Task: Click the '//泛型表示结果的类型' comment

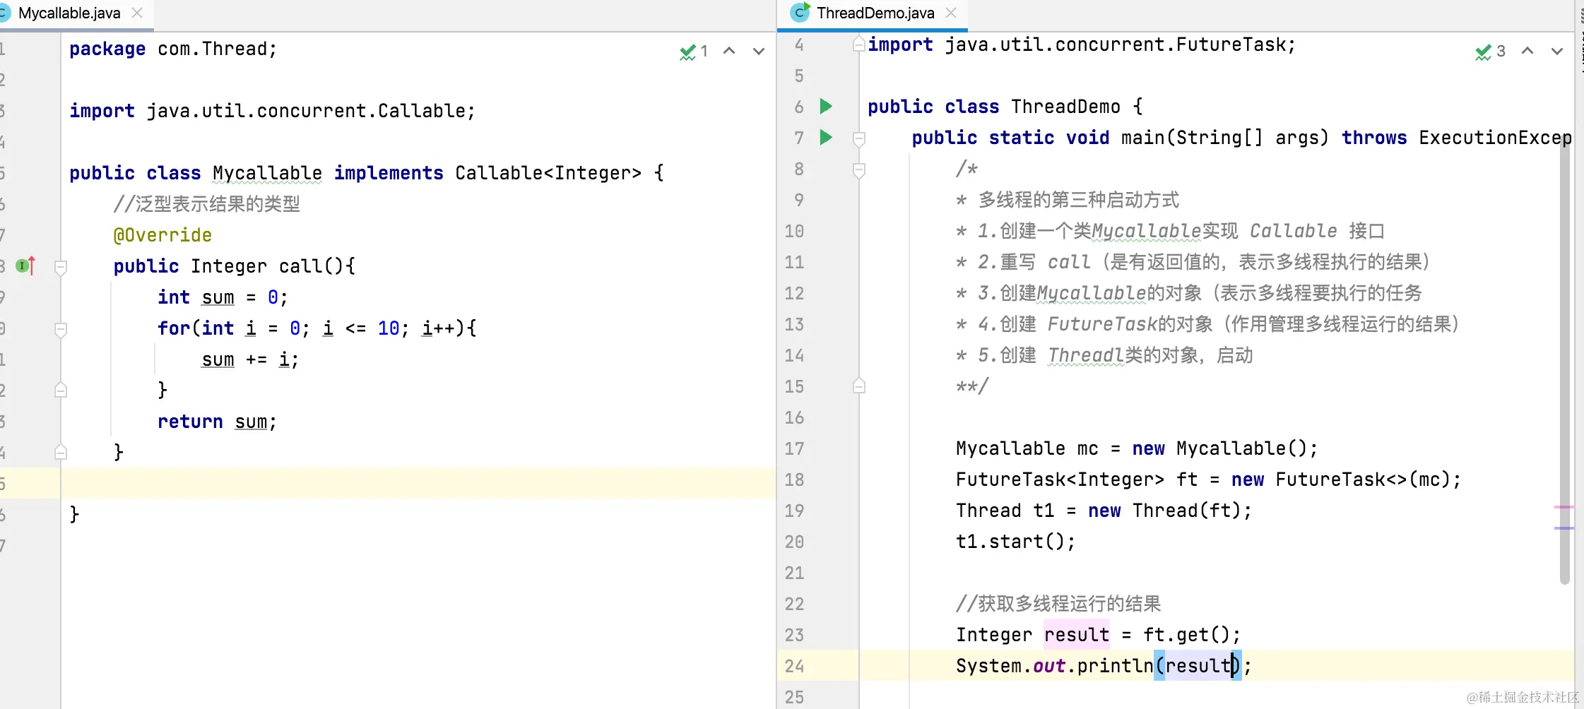Action: click(206, 204)
